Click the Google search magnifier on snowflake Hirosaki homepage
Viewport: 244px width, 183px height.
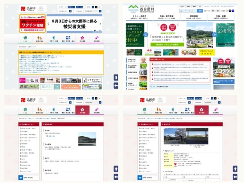(100, 11)
